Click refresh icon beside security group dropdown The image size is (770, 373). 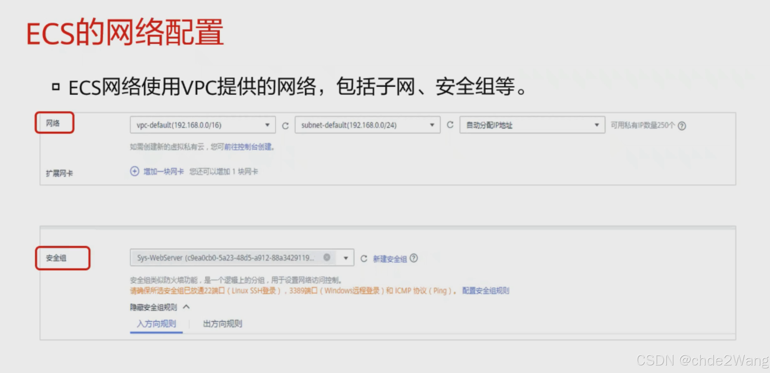pyautogui.click(x=364, y=258)
